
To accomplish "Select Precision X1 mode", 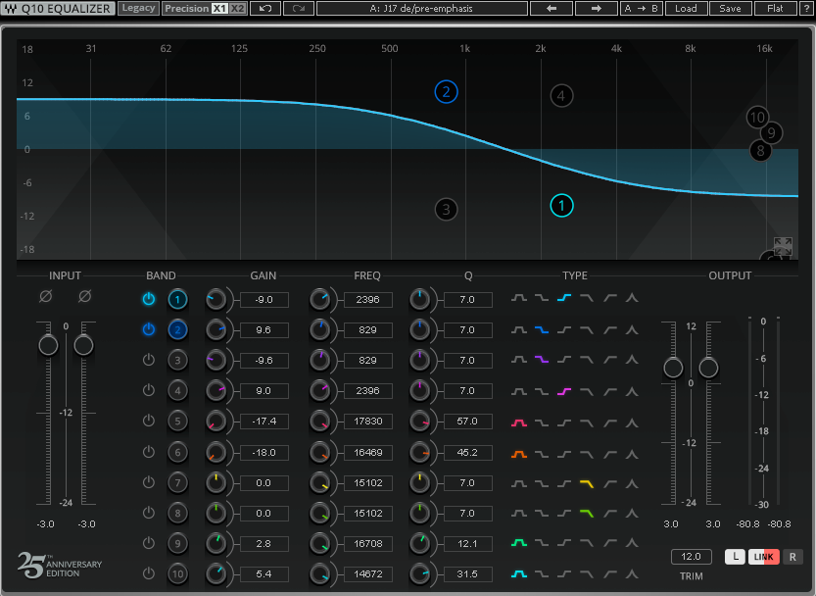I will [220, 9].
